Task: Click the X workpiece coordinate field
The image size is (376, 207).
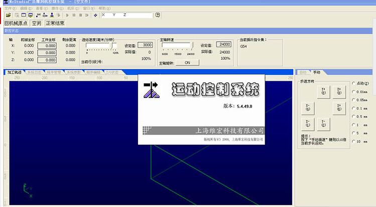Action: click(x=47, y=46)
